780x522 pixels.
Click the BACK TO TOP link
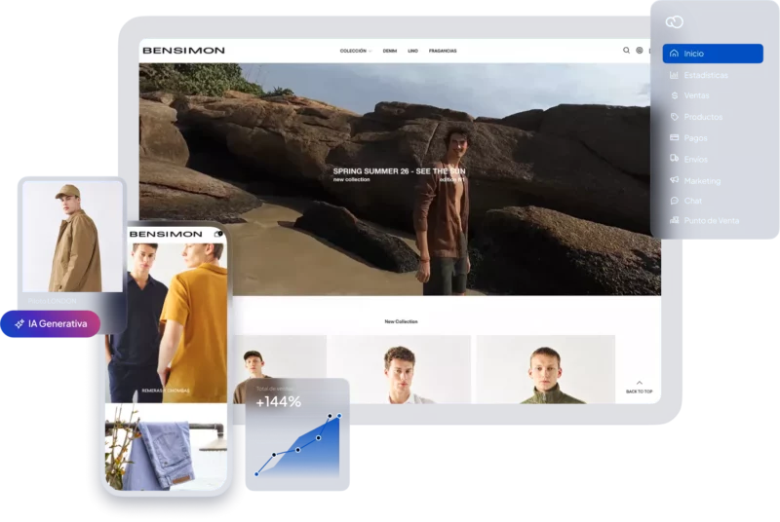click(x=640, y=387)
